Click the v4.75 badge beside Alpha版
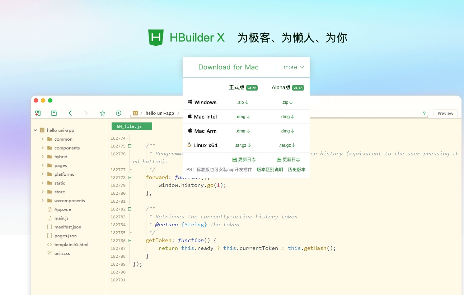This screenshot has height=295, width=464. click(x=298, y=88)
